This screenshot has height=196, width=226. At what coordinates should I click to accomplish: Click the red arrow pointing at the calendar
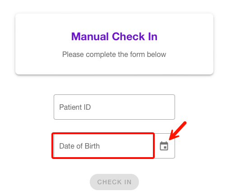point(177,131)
